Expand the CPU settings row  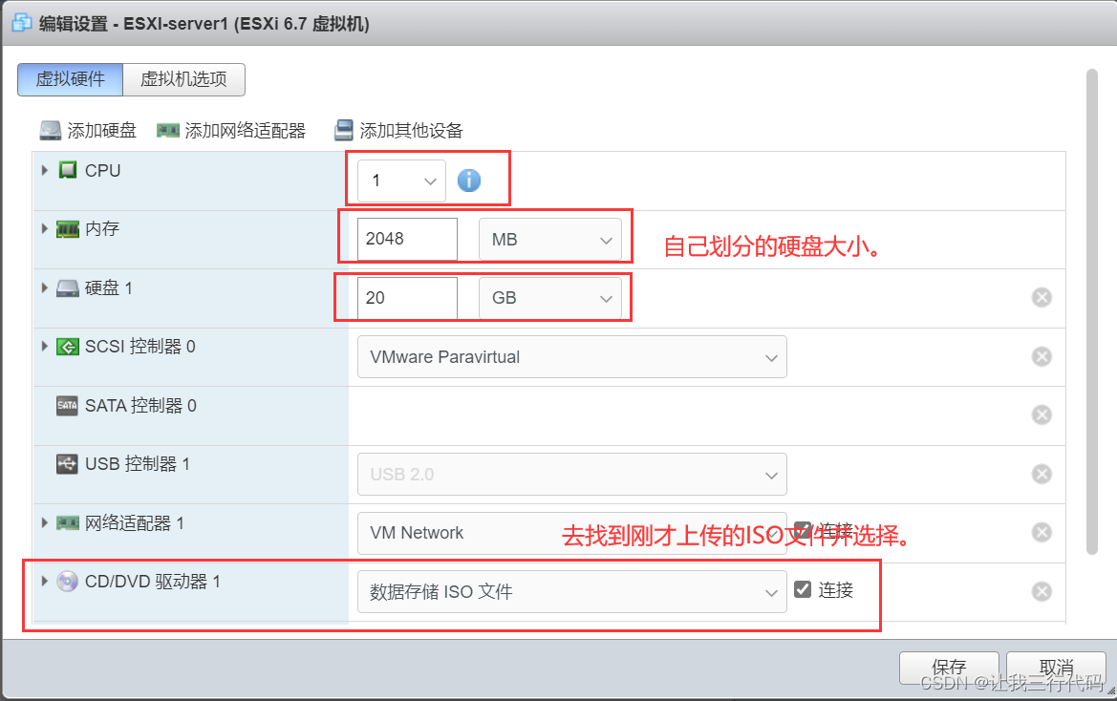click(44, 170)
